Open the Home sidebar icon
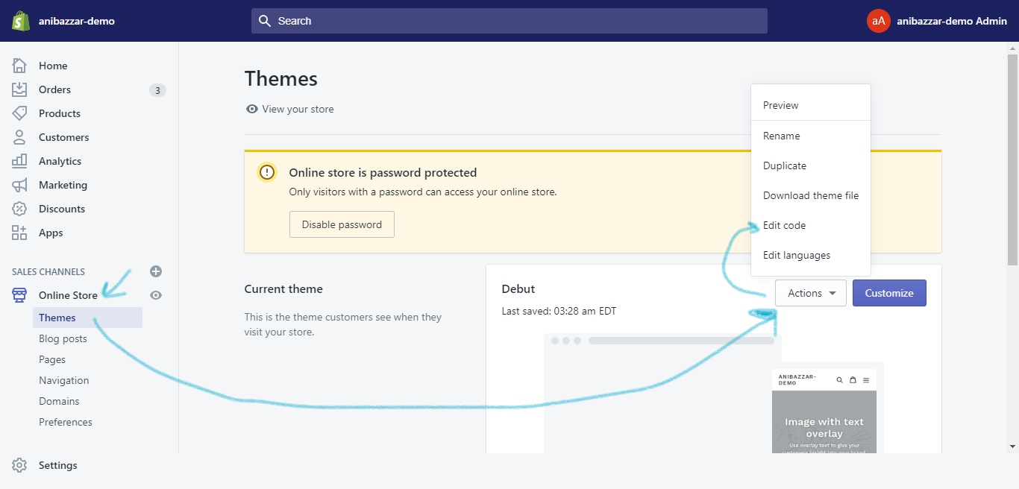The width and height of the screenshot is (1019, 489). 19,66
